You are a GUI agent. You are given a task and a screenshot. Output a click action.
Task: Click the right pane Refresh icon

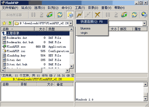coord(134,15)
